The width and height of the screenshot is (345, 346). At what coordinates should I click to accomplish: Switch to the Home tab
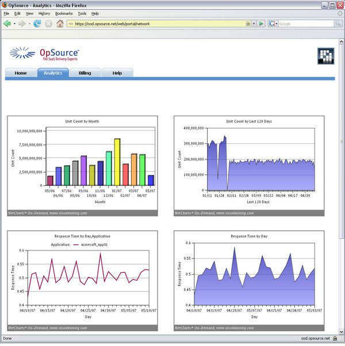pos(21,73)
